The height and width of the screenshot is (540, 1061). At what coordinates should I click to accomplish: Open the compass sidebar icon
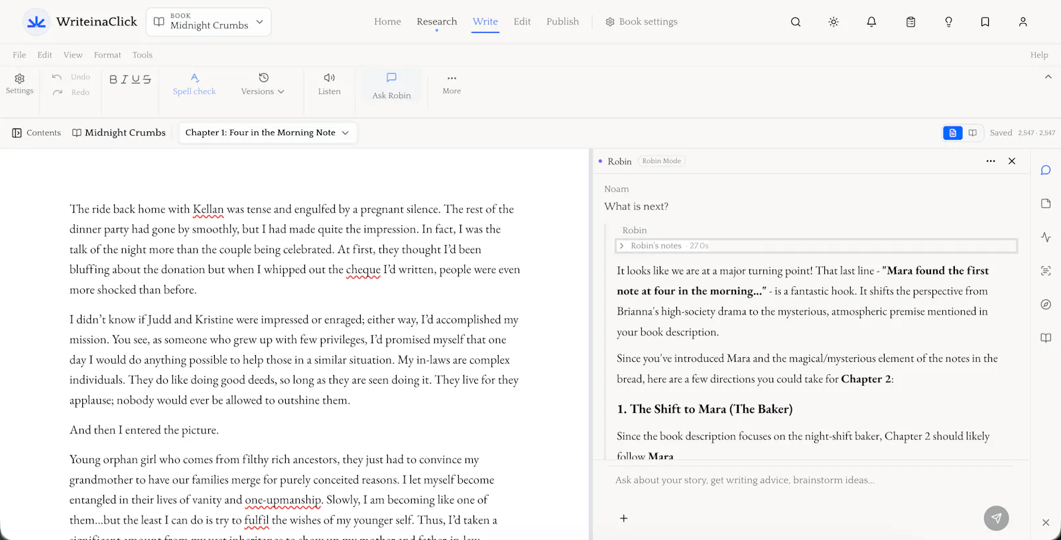pyautogui.click(x=1046, y=304)
